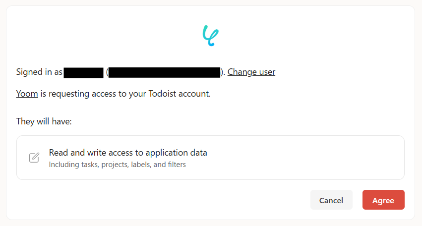Click the 'Signed in as' text
The width and height of the screenshot is (422, 226).
[x=39, y=72]
